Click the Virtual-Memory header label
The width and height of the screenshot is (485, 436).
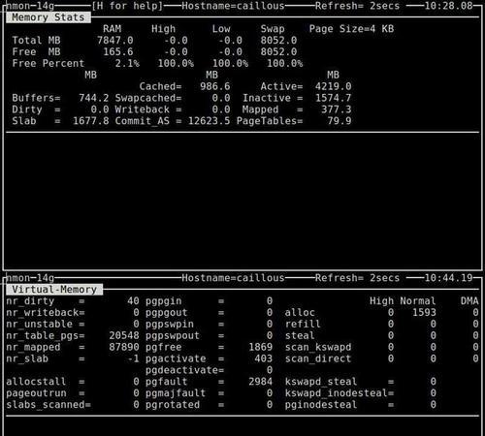tap(54, 290)
